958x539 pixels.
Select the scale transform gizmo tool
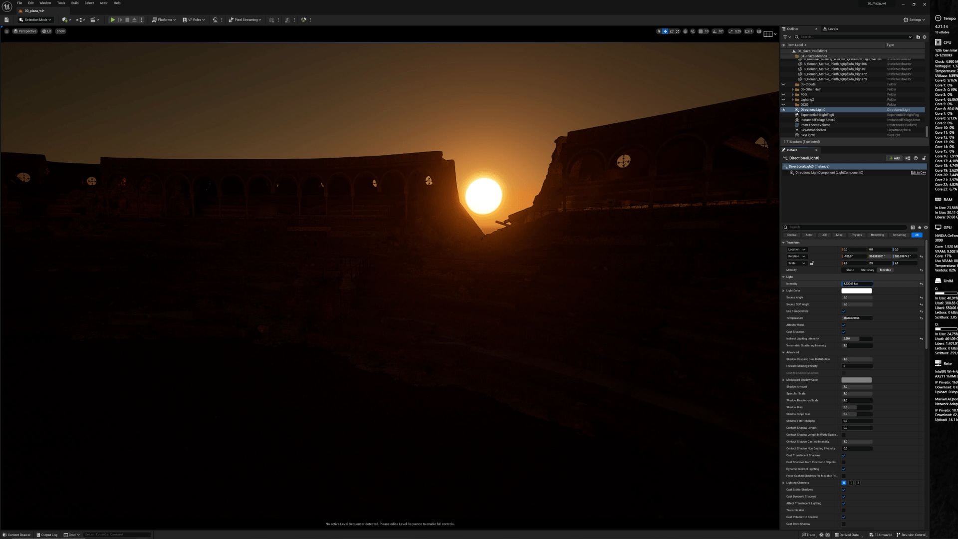[x=678, y=31]
